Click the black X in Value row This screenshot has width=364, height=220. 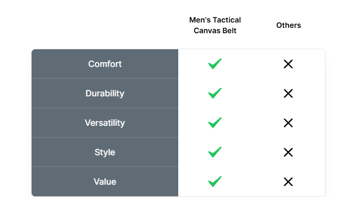[x=288, y=182]
